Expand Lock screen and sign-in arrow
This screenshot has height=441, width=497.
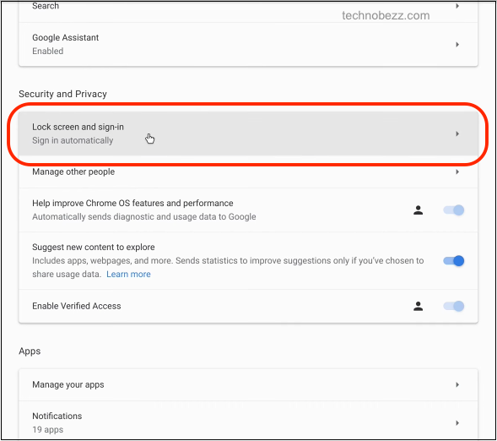click(x=457, y=133)
